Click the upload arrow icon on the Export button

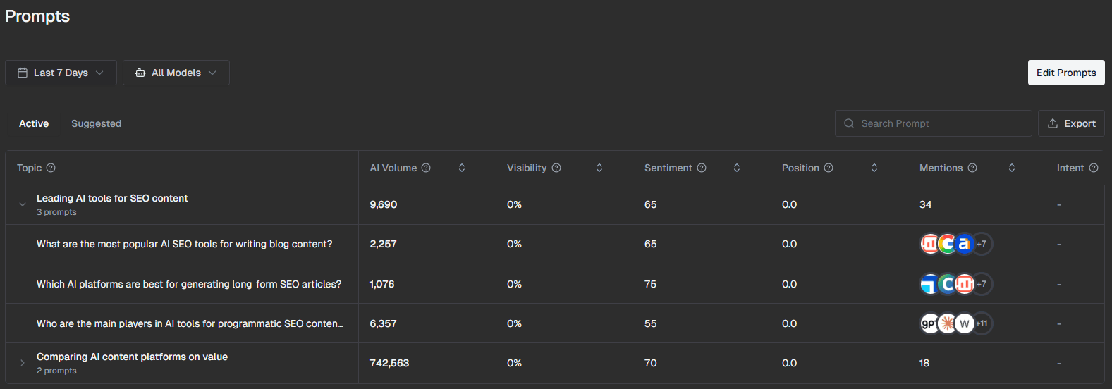tap(1053, 123)
